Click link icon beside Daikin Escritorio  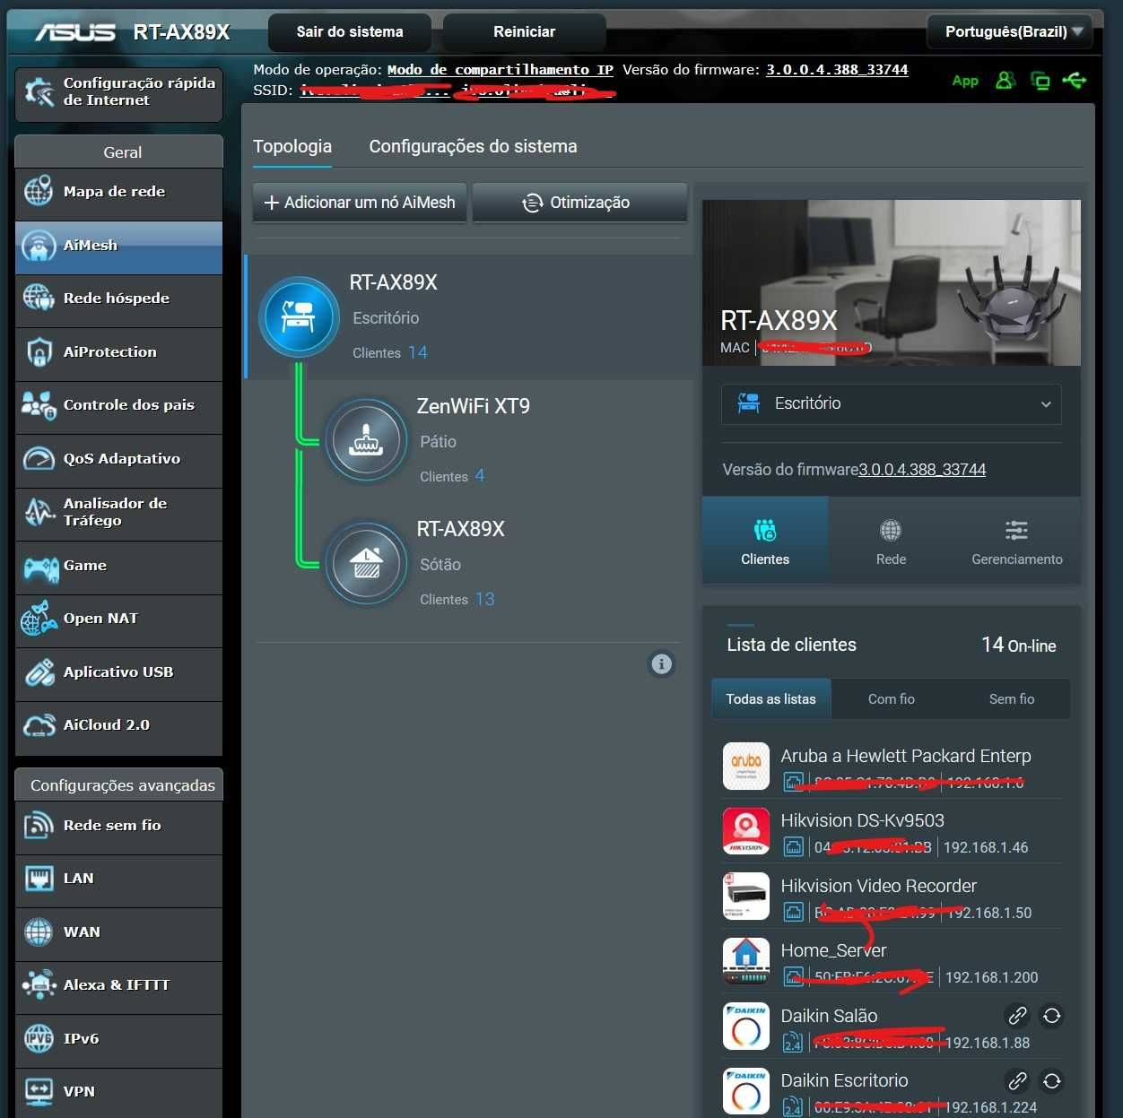tap(1017, 1080)
